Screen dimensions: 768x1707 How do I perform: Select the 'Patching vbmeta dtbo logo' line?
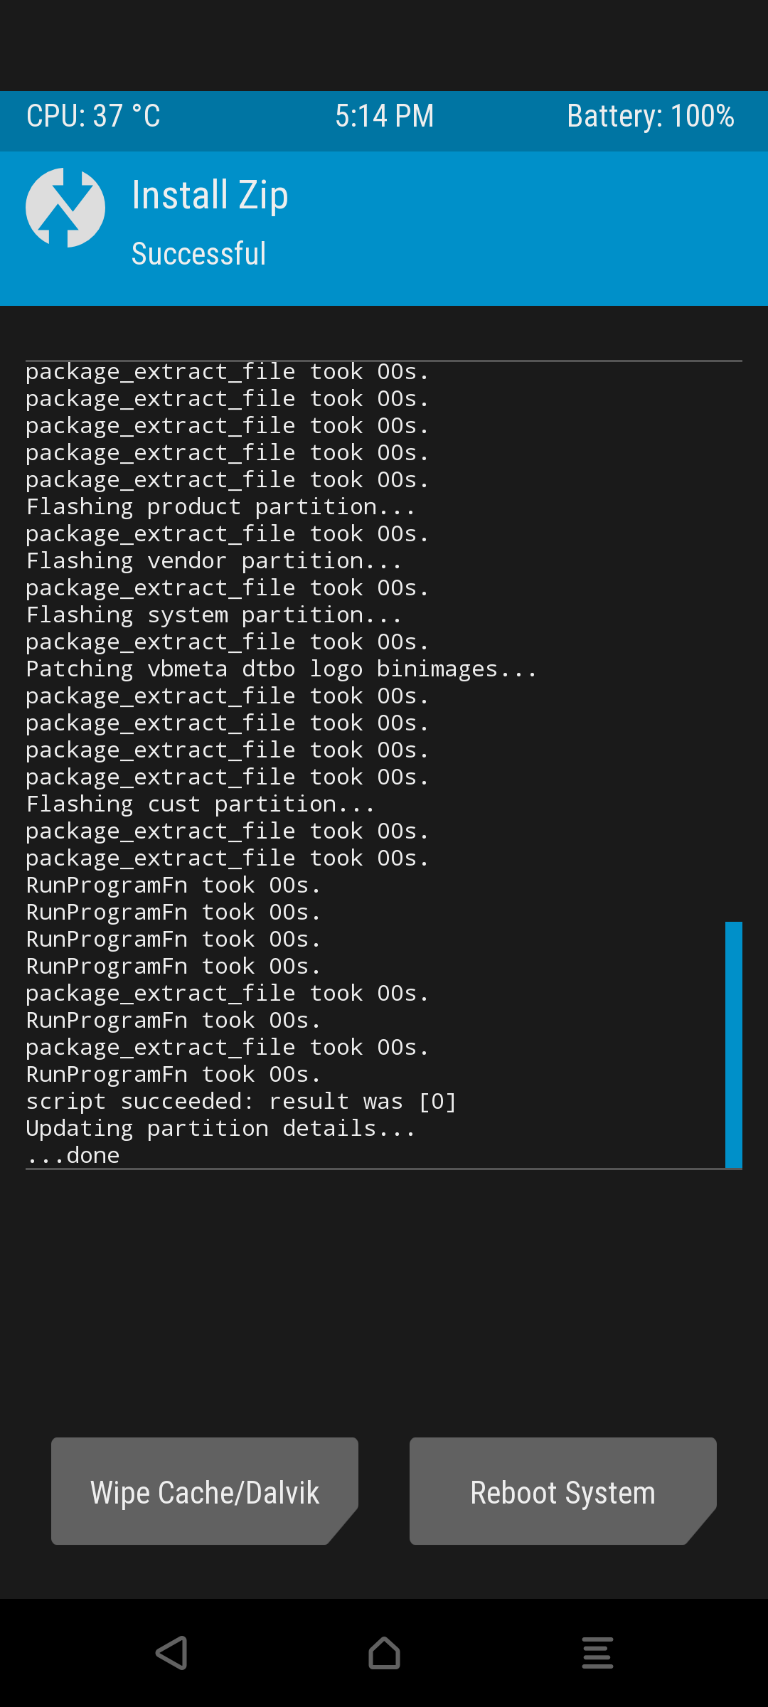tap(282, 669)
